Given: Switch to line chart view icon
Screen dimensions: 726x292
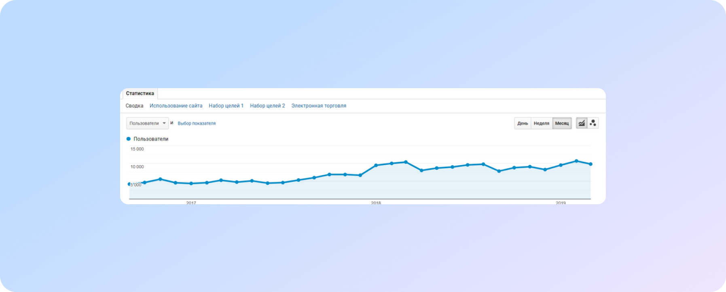Looking at the screenshot, I should point(582,123).
